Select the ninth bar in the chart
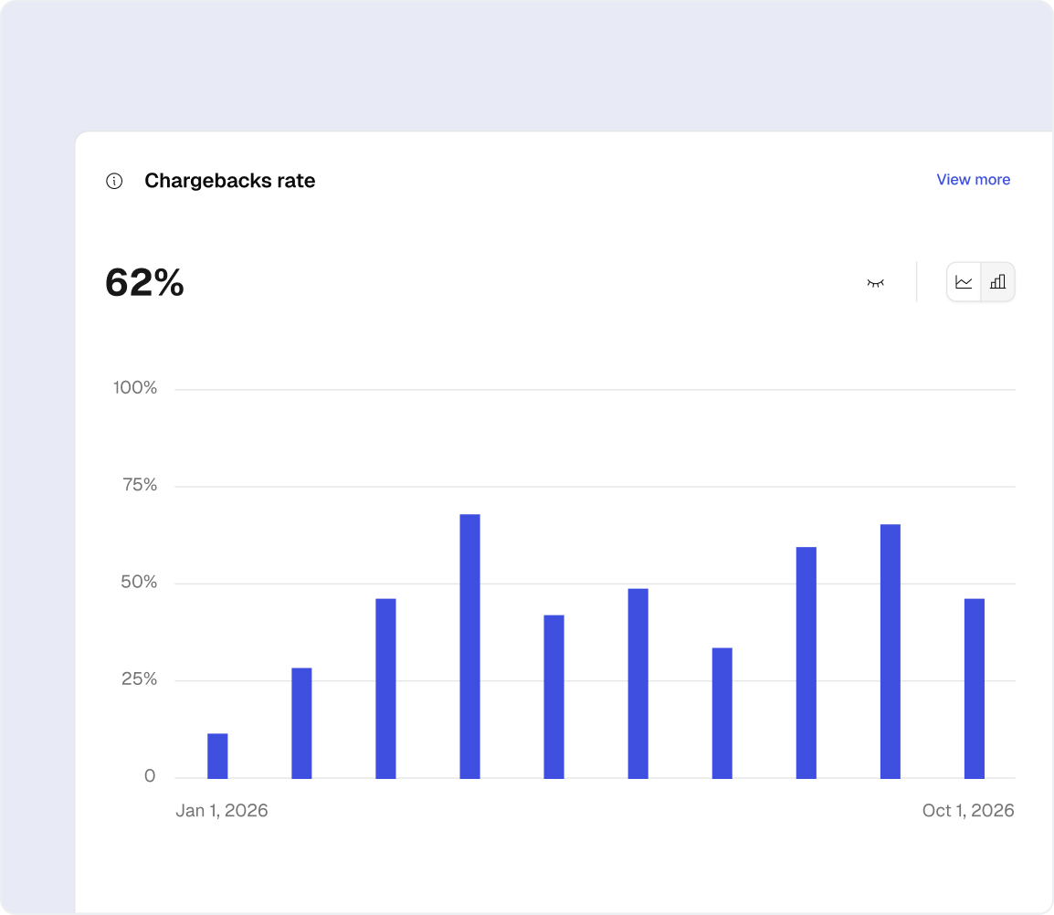 [890, 651]
